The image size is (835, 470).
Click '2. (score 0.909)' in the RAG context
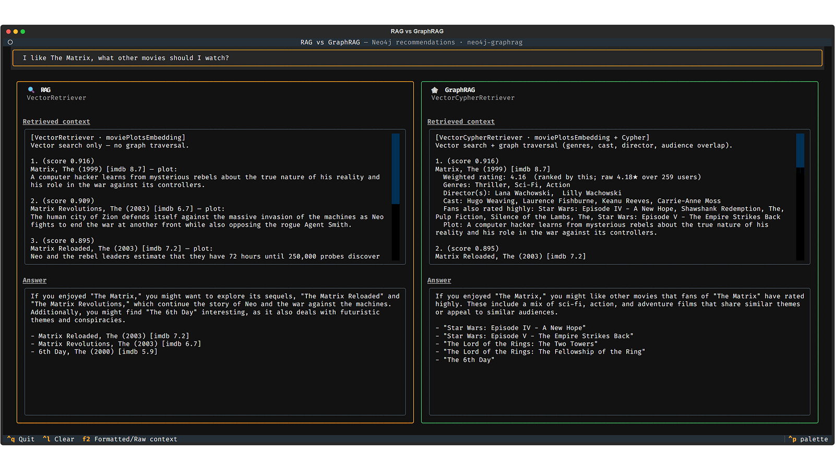(62, 201)
